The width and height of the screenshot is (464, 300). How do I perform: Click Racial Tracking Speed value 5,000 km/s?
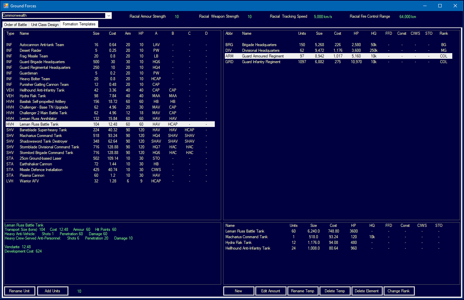coord(323,17)
